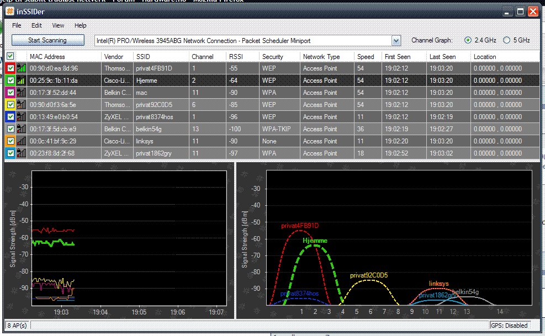
Task: Select SSID cell privat1862gry in table
Action: point(154,153)
